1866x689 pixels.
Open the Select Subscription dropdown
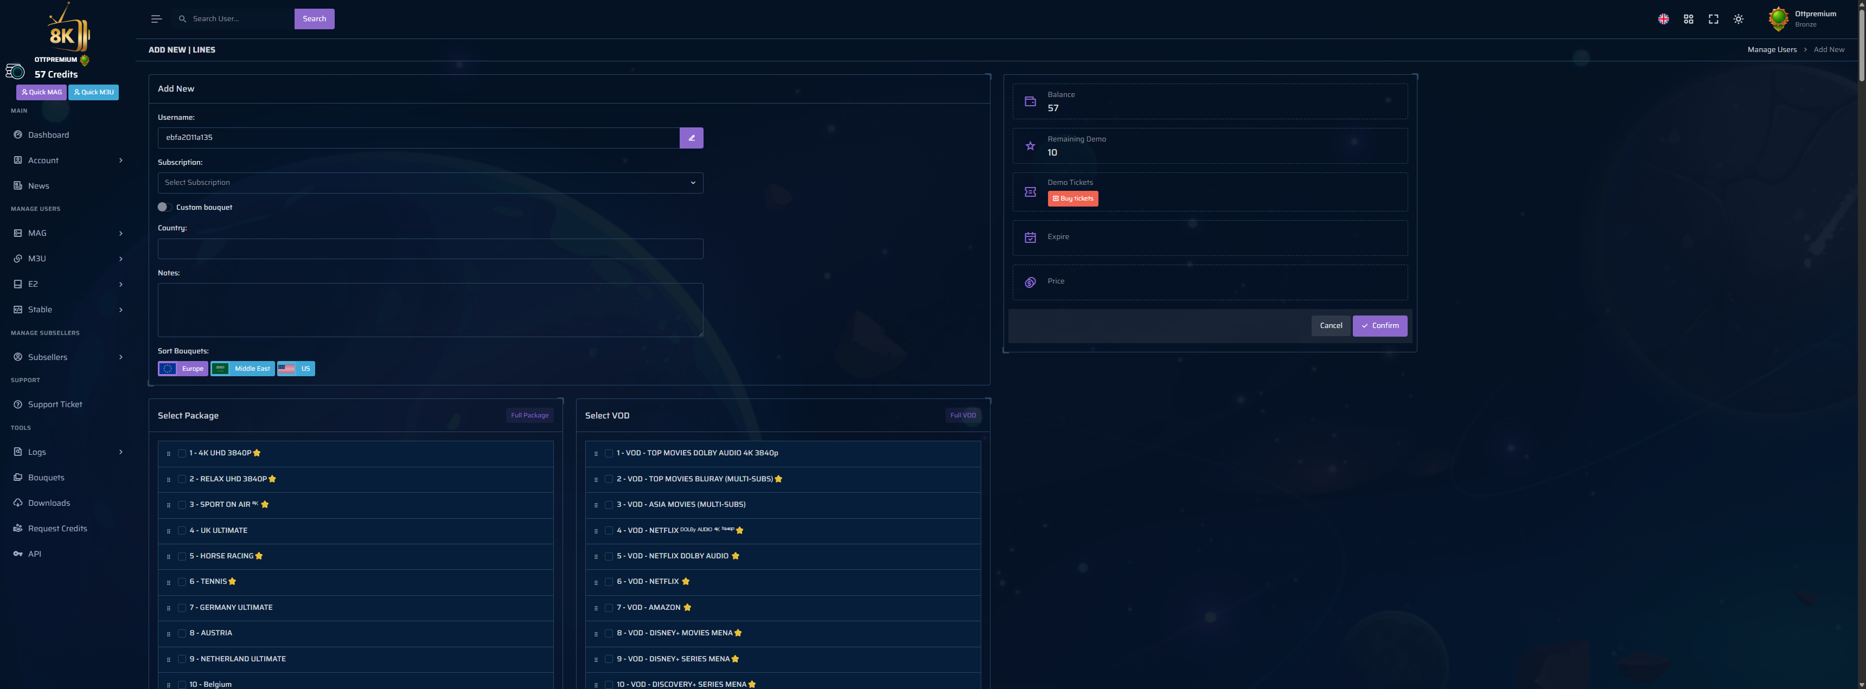point(430,182)
